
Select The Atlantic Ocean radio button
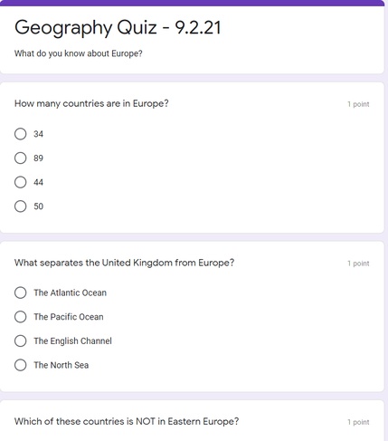(20, 292)
